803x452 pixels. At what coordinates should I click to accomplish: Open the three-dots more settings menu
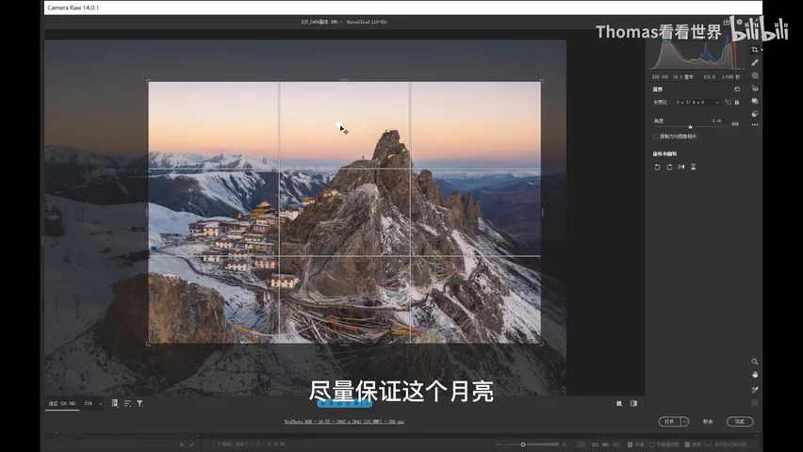pyautogui.click(x=755, y=125)
